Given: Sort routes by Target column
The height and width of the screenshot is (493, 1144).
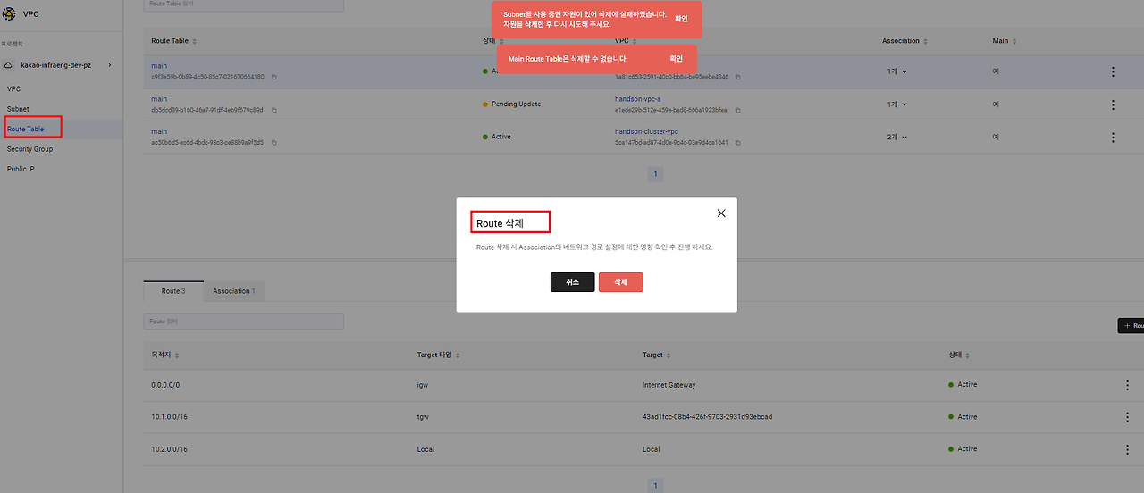Looking at the screenshot, I should point(657,355).
